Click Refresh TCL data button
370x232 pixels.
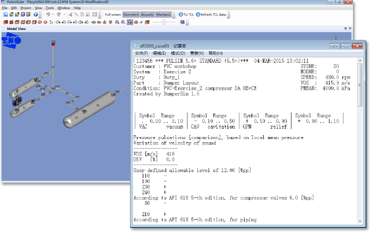pyautogui.click(x=211, y=15)
